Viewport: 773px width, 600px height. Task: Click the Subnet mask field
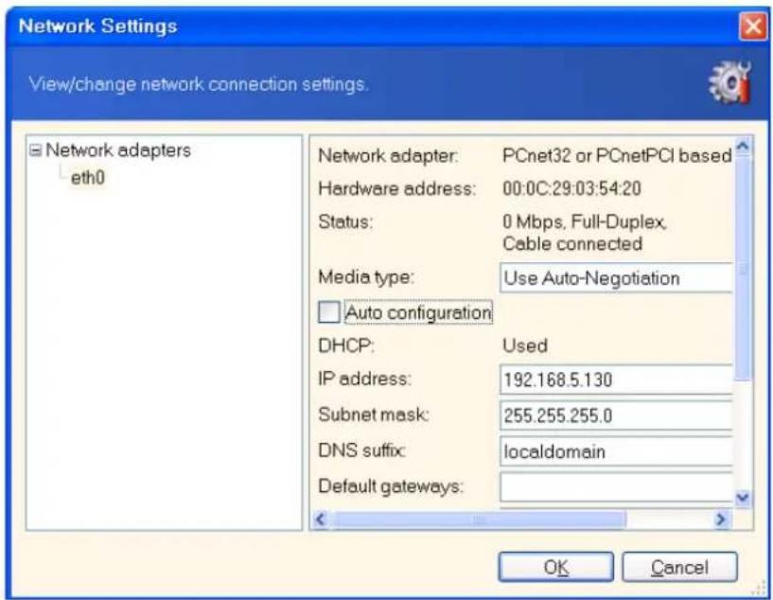click(616, 415)
